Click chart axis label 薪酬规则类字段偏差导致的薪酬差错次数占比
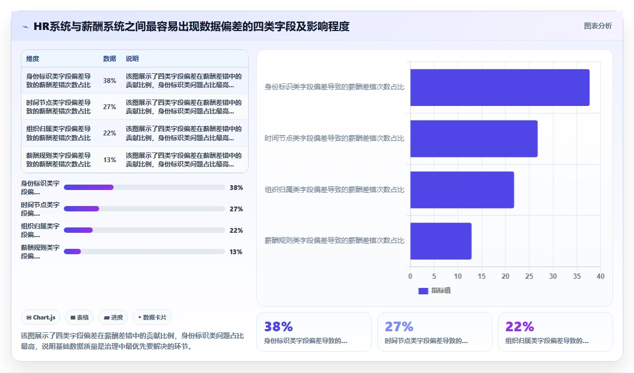 click(334, 241)
